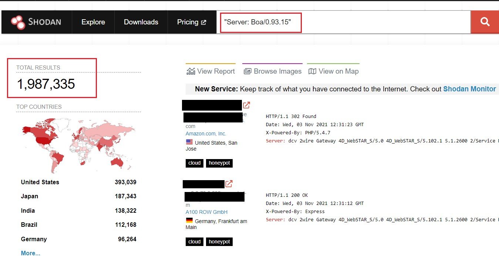Switch to View on Map tab
Screen dimensions: 499x256
click(333, 71)
